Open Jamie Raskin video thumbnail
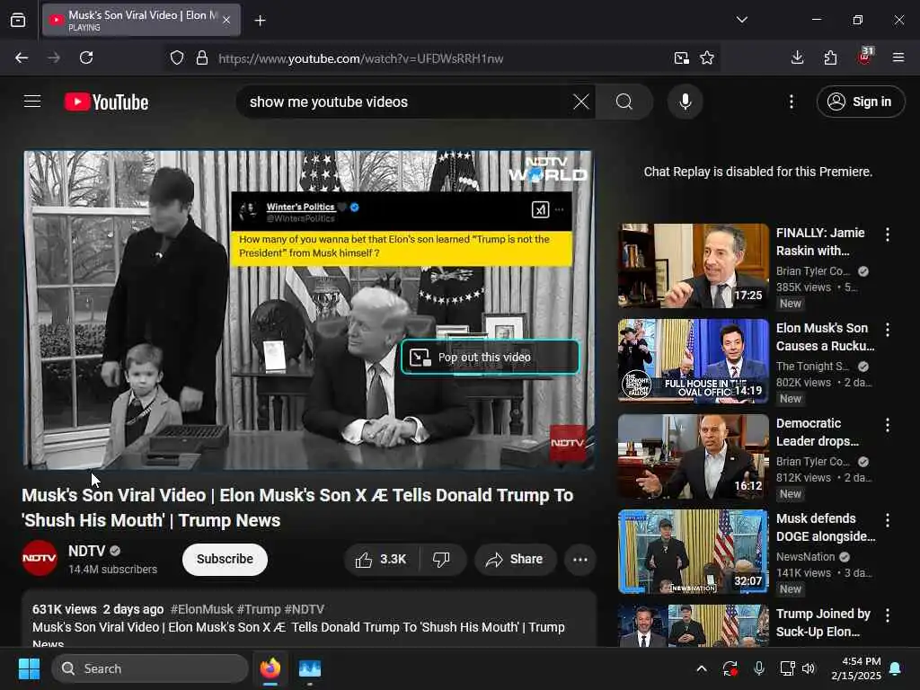Viewport: 920px width, 690px height. pyautogui.click(x=693, y=266)
